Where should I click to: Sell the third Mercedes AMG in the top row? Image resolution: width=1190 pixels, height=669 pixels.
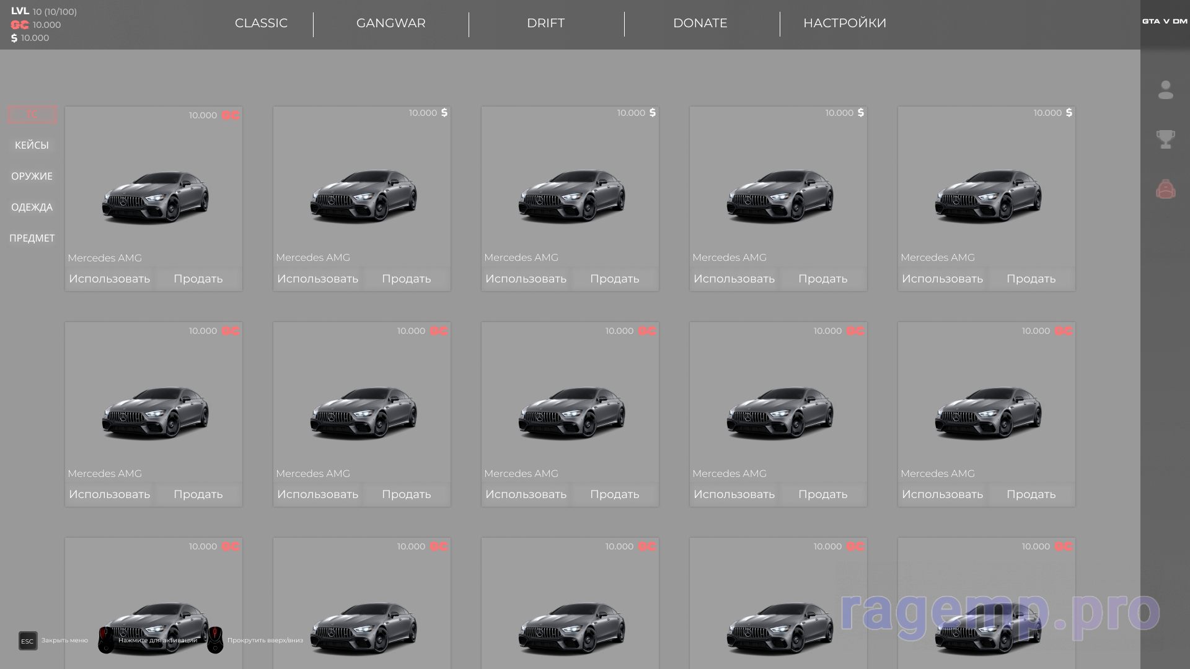[x=615, y=279]
